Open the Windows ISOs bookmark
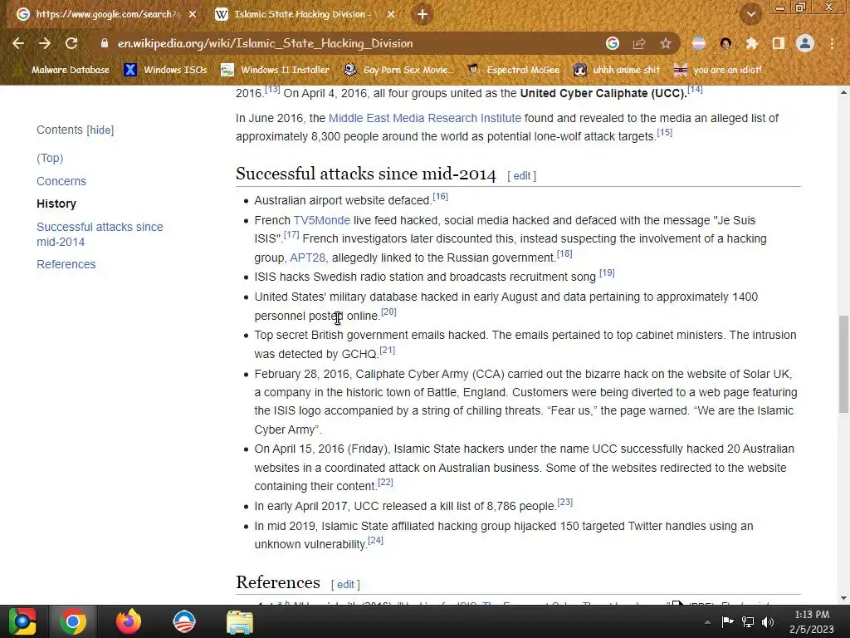Screen dimensions: 850x638 pyautogui.click(x=165, y=70)
